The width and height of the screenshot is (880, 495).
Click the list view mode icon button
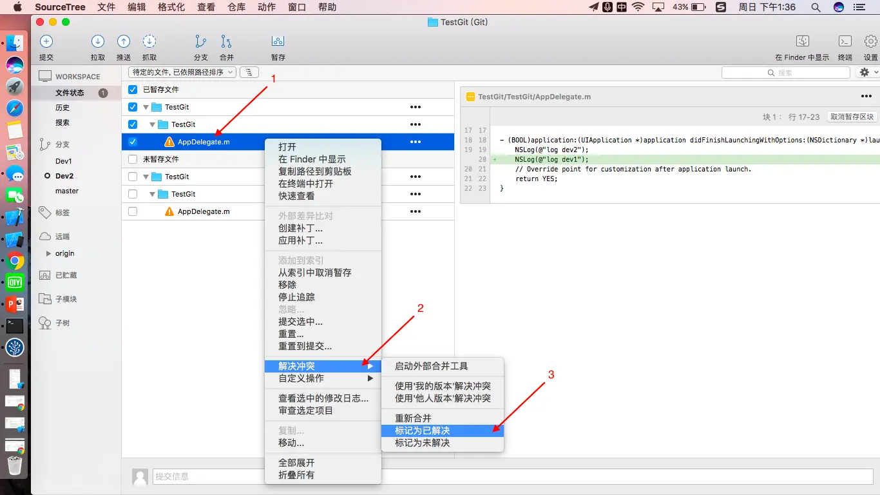pos(249,72)
